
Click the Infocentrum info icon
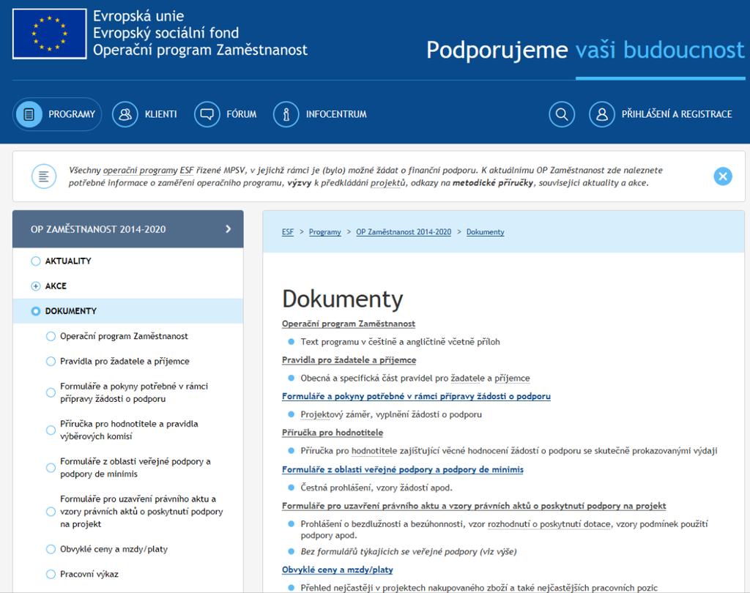pyautogui.click(x=286, y=114)
